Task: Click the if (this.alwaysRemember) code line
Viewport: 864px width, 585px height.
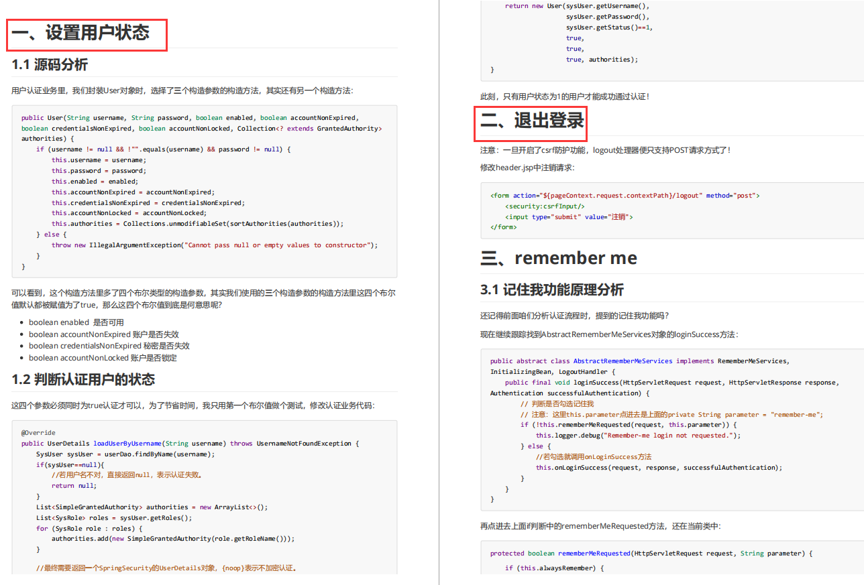Action: click(555, 568)
